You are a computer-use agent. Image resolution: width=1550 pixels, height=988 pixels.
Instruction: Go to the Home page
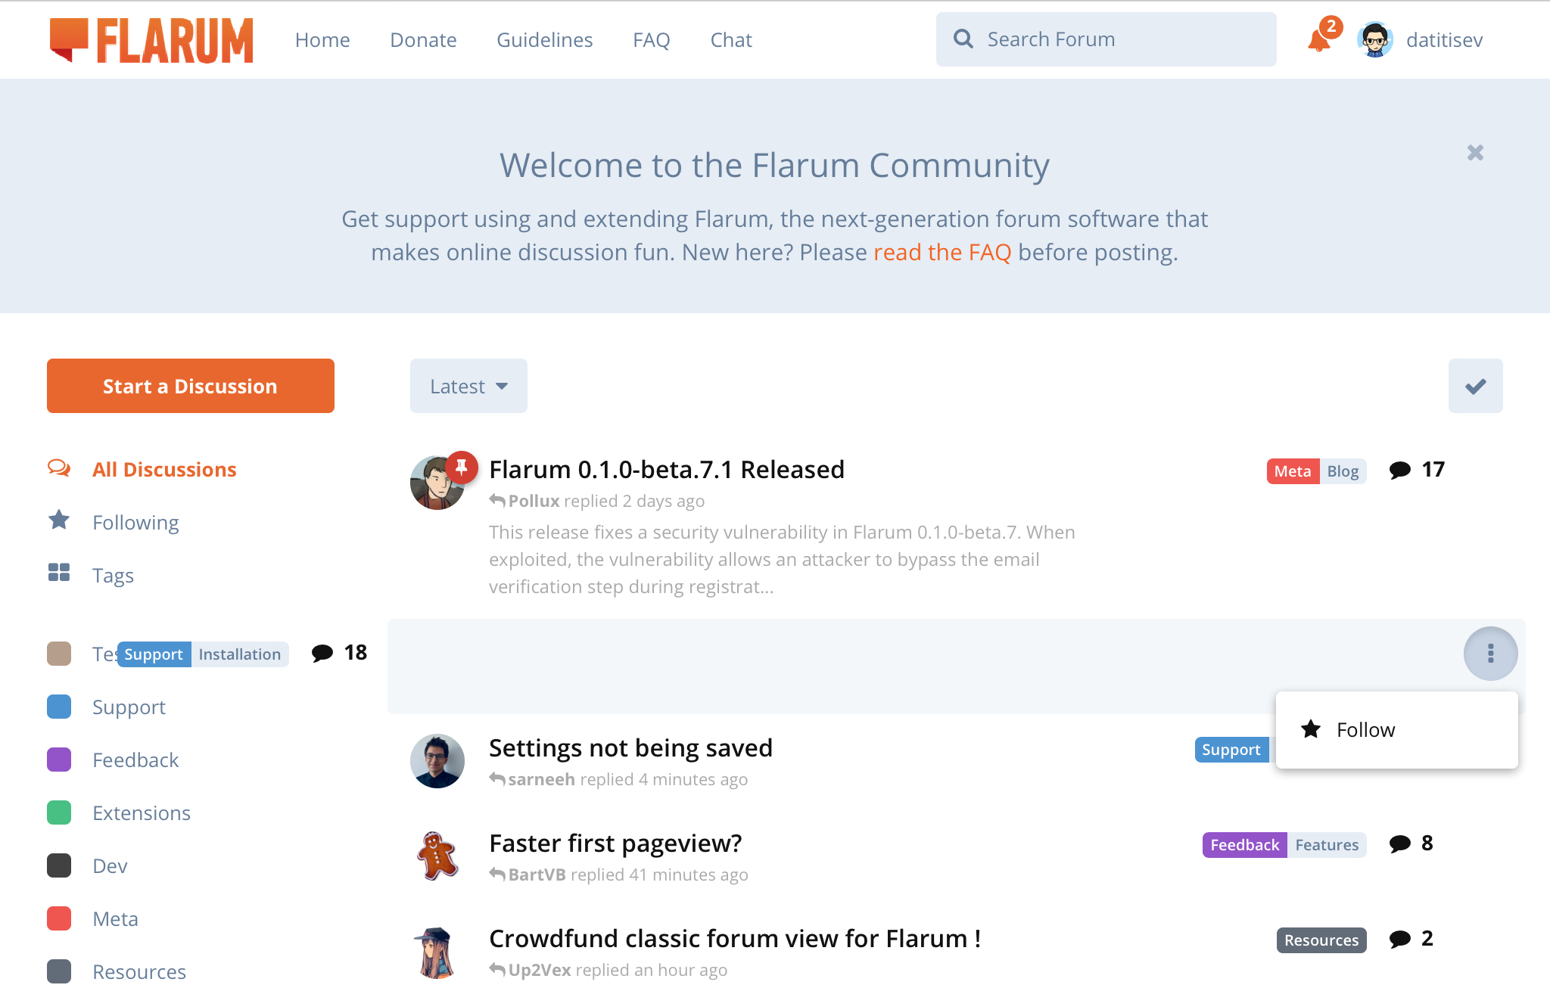(x=322, y=40)
